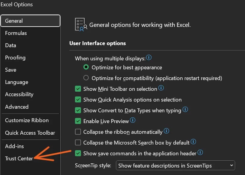Select Optimize for best appearance radio button

[x=86, y=67]
